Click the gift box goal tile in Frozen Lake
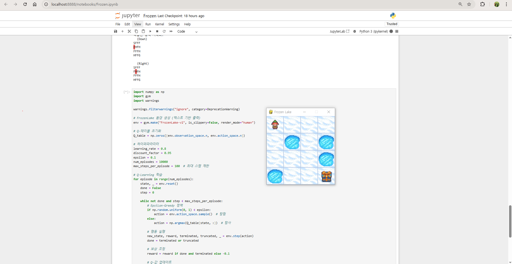This screenshot has height=264, width=512. click(326, 176)
